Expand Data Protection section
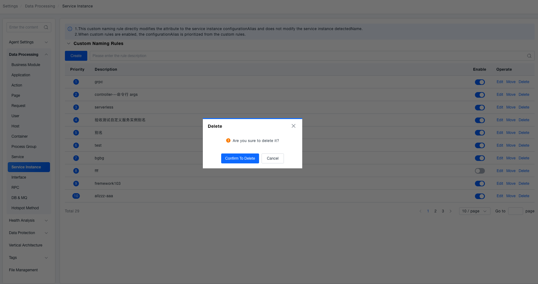538x284 pixels. (x=29, y=233)
